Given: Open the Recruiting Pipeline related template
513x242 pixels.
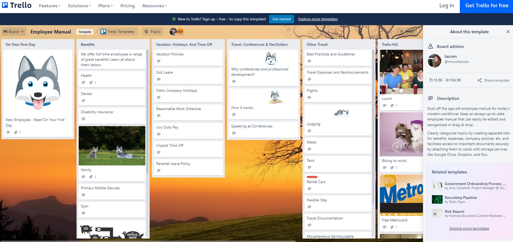Looking at the screenshot, I should coord(469,199).
